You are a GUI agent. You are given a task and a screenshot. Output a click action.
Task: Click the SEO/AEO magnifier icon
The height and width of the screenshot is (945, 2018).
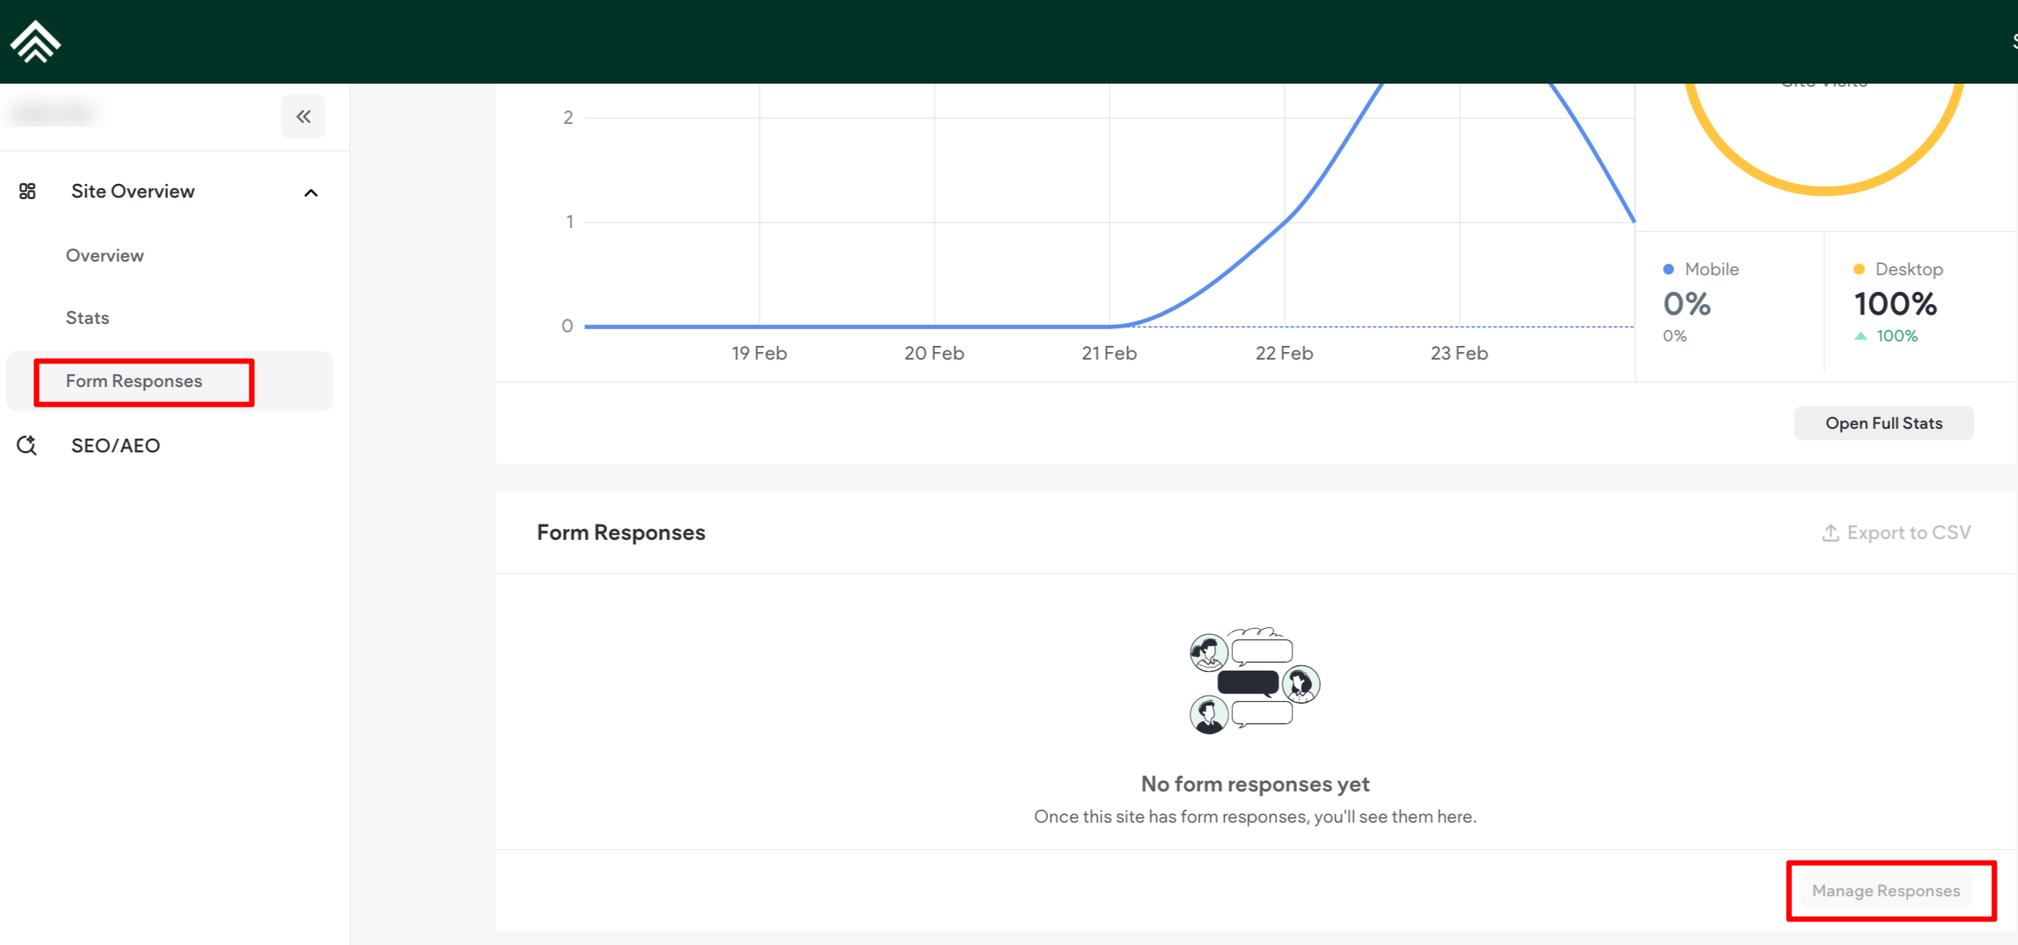tap(27, 445)
